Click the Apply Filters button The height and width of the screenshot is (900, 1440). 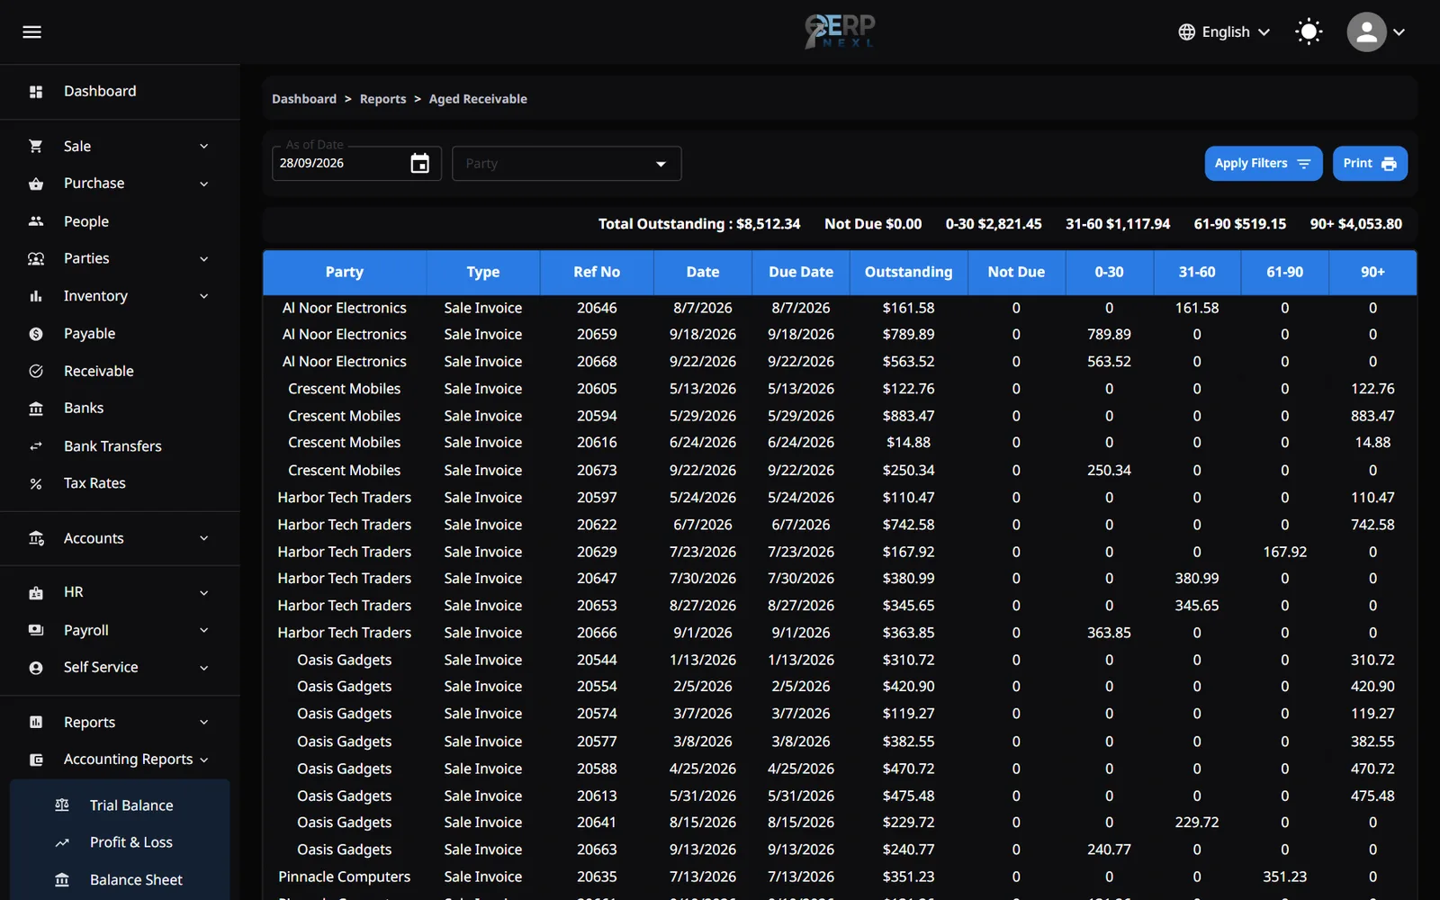[1263, 164]
